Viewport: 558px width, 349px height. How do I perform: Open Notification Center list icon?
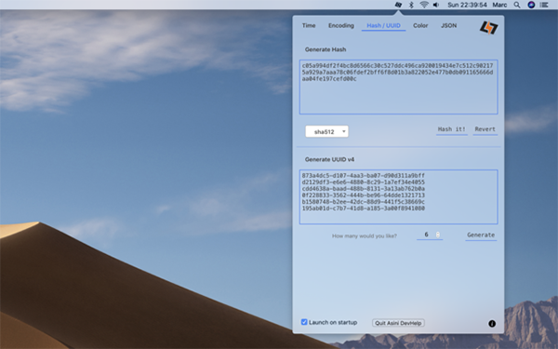(x=544, y=5)
